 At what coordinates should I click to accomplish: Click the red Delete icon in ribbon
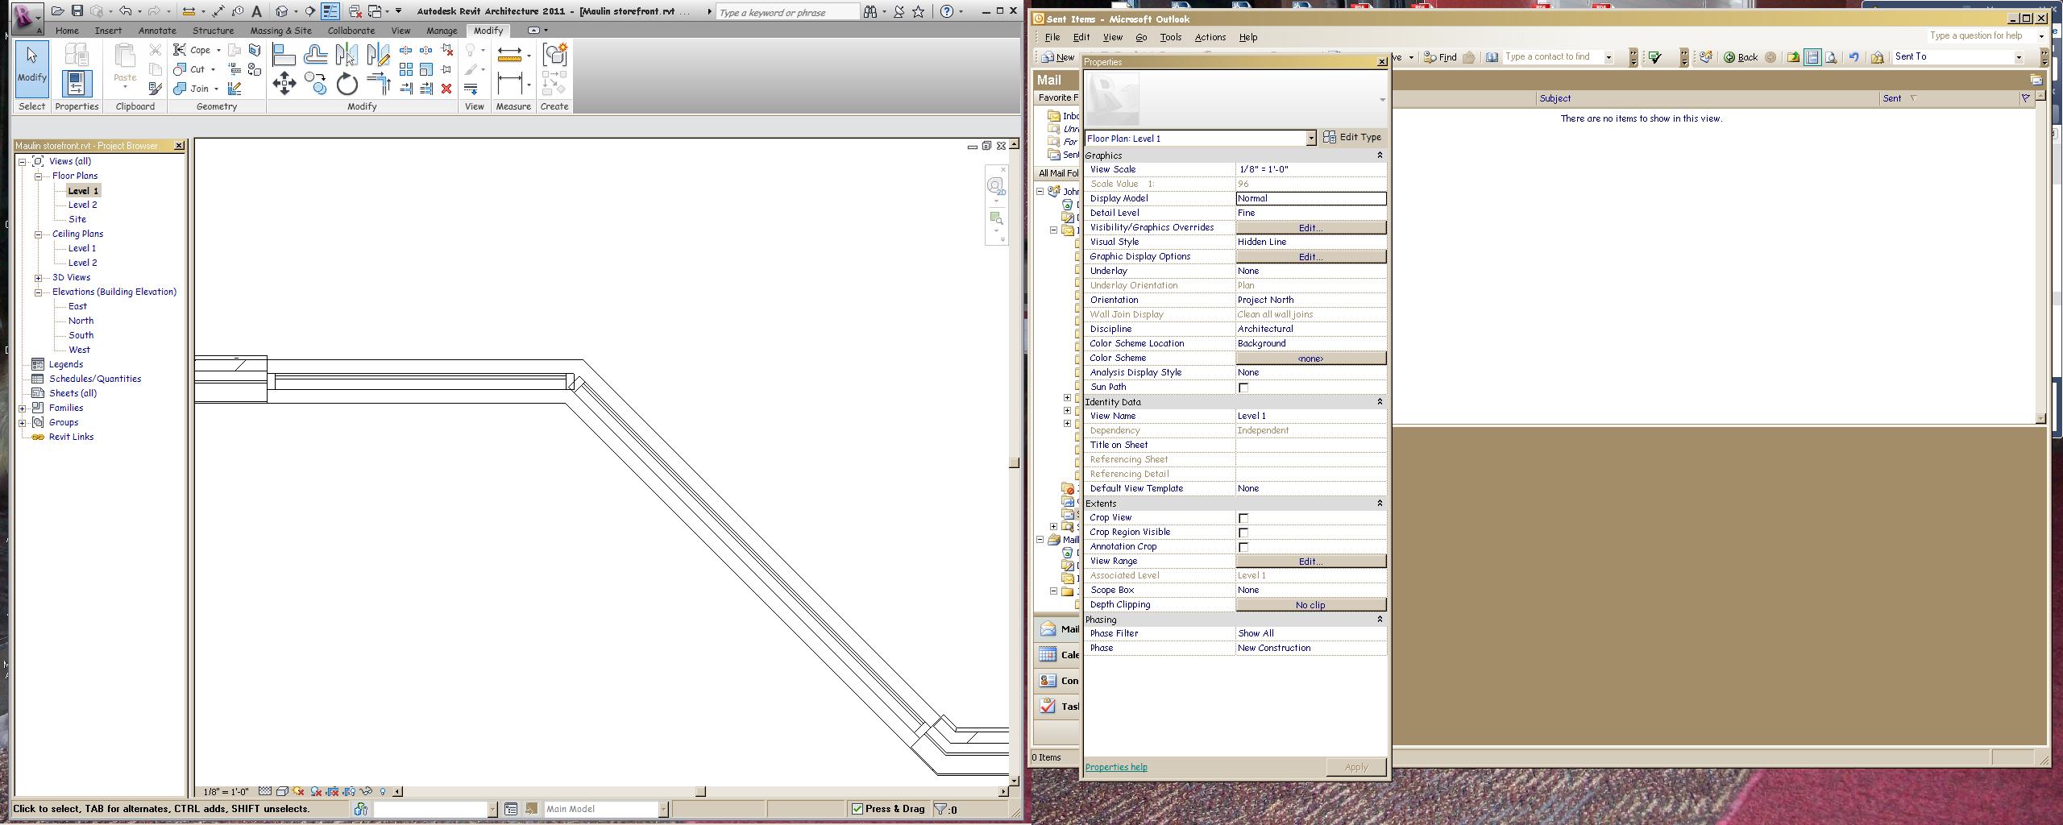point(446,89)
